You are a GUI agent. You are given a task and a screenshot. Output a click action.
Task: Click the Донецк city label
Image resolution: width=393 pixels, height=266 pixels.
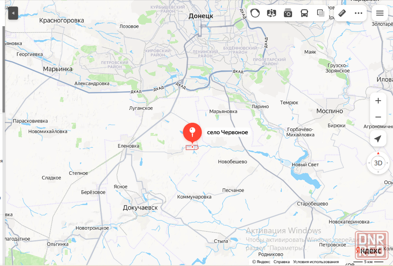(201, 16)
